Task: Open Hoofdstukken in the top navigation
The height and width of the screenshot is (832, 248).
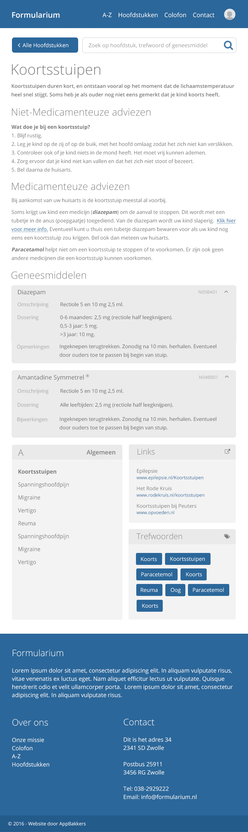Action: coord(138,15)
